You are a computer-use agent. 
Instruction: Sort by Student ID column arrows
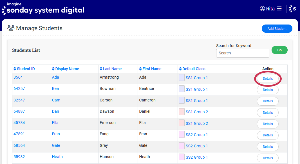[x=15, y=69]
